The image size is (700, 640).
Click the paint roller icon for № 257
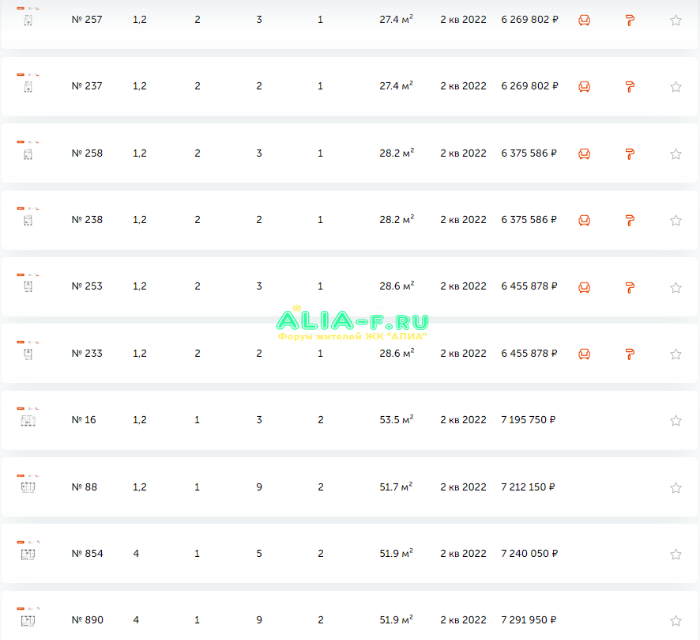[630, 20]
